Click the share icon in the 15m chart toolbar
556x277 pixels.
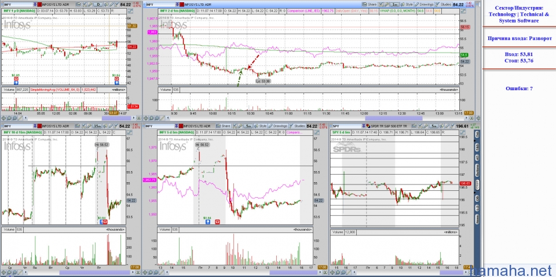[x=78, y=125]
